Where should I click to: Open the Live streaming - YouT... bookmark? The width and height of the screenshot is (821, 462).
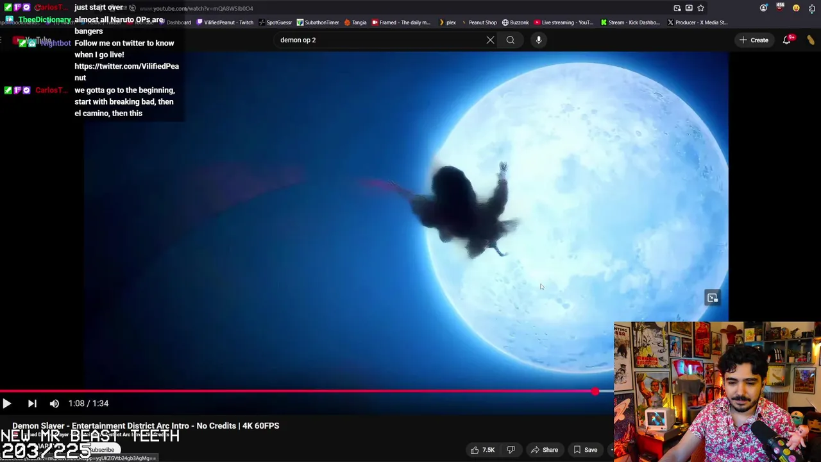pyautogui.click(x=564, y=22)
